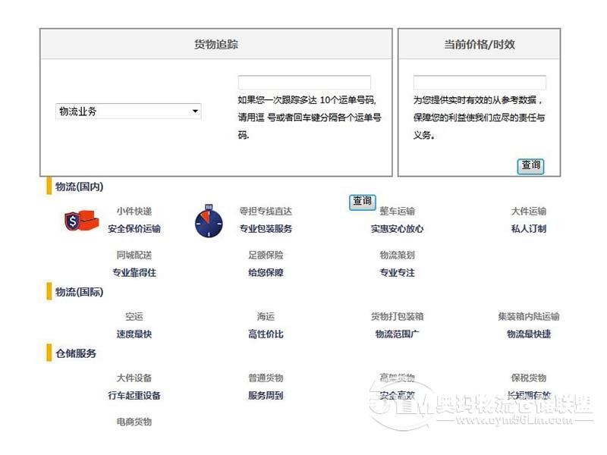Open 高架货物 link

(397, 378)
